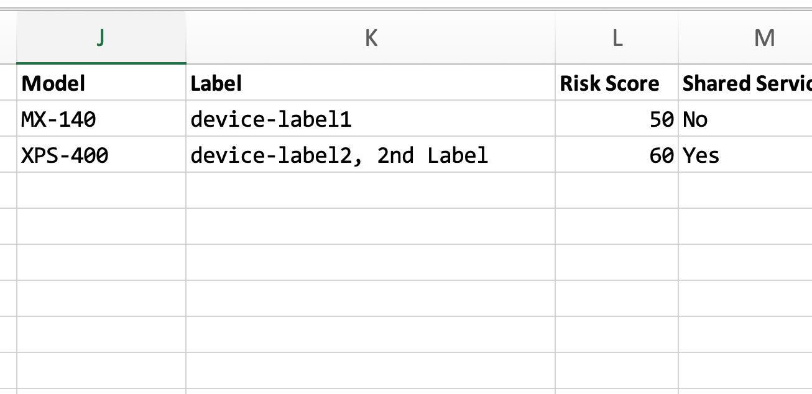
Task: Select the Risk Score cell showing 60
Action: click(616, 155)
